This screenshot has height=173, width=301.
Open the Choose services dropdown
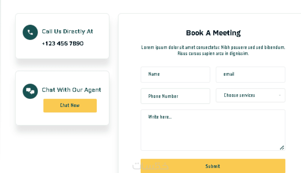coord(250,96)
